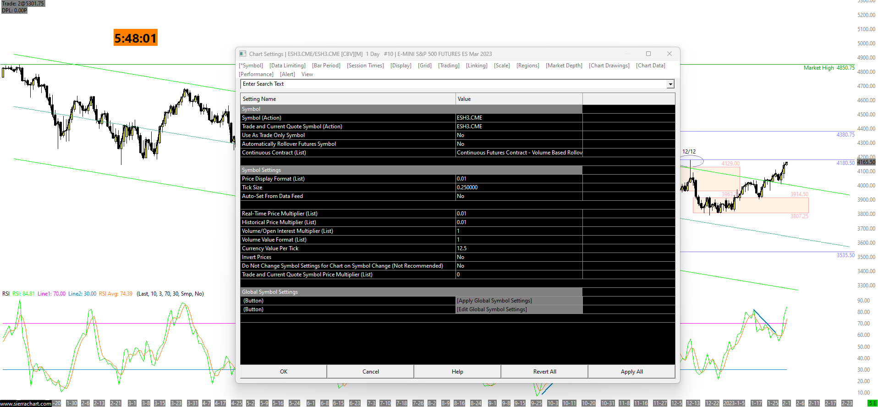Confirm the dialog with OK
This screenshot has width=878, height=407.
284,372
